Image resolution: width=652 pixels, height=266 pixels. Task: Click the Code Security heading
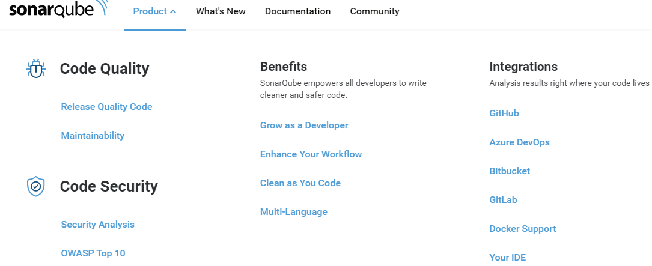tap(109, 186)
